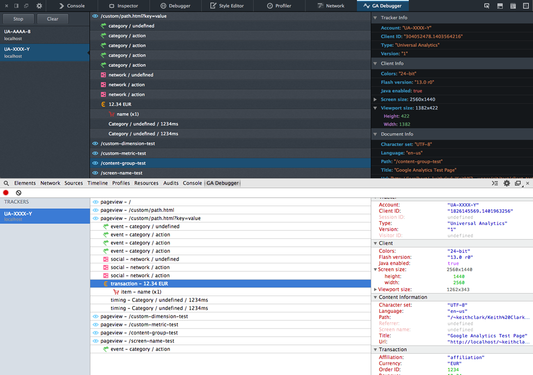Screen dimensions: 533x375
Task: Open the Profiler tab
Action: point(279,6)
